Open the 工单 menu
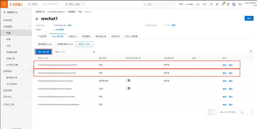Screen dimensions: 257x129 211,5
